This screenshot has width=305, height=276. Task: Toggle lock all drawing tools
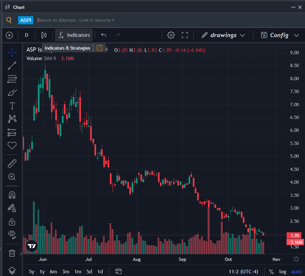[12, 222]
